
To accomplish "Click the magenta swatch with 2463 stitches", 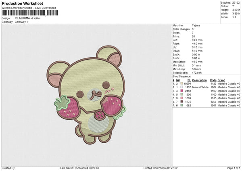I will (181, 91).
